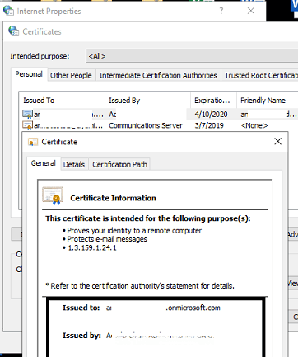Sort by the Expiration column header
Image resolution: width=298 pixels, height=357 pixels.
point(213,101)
